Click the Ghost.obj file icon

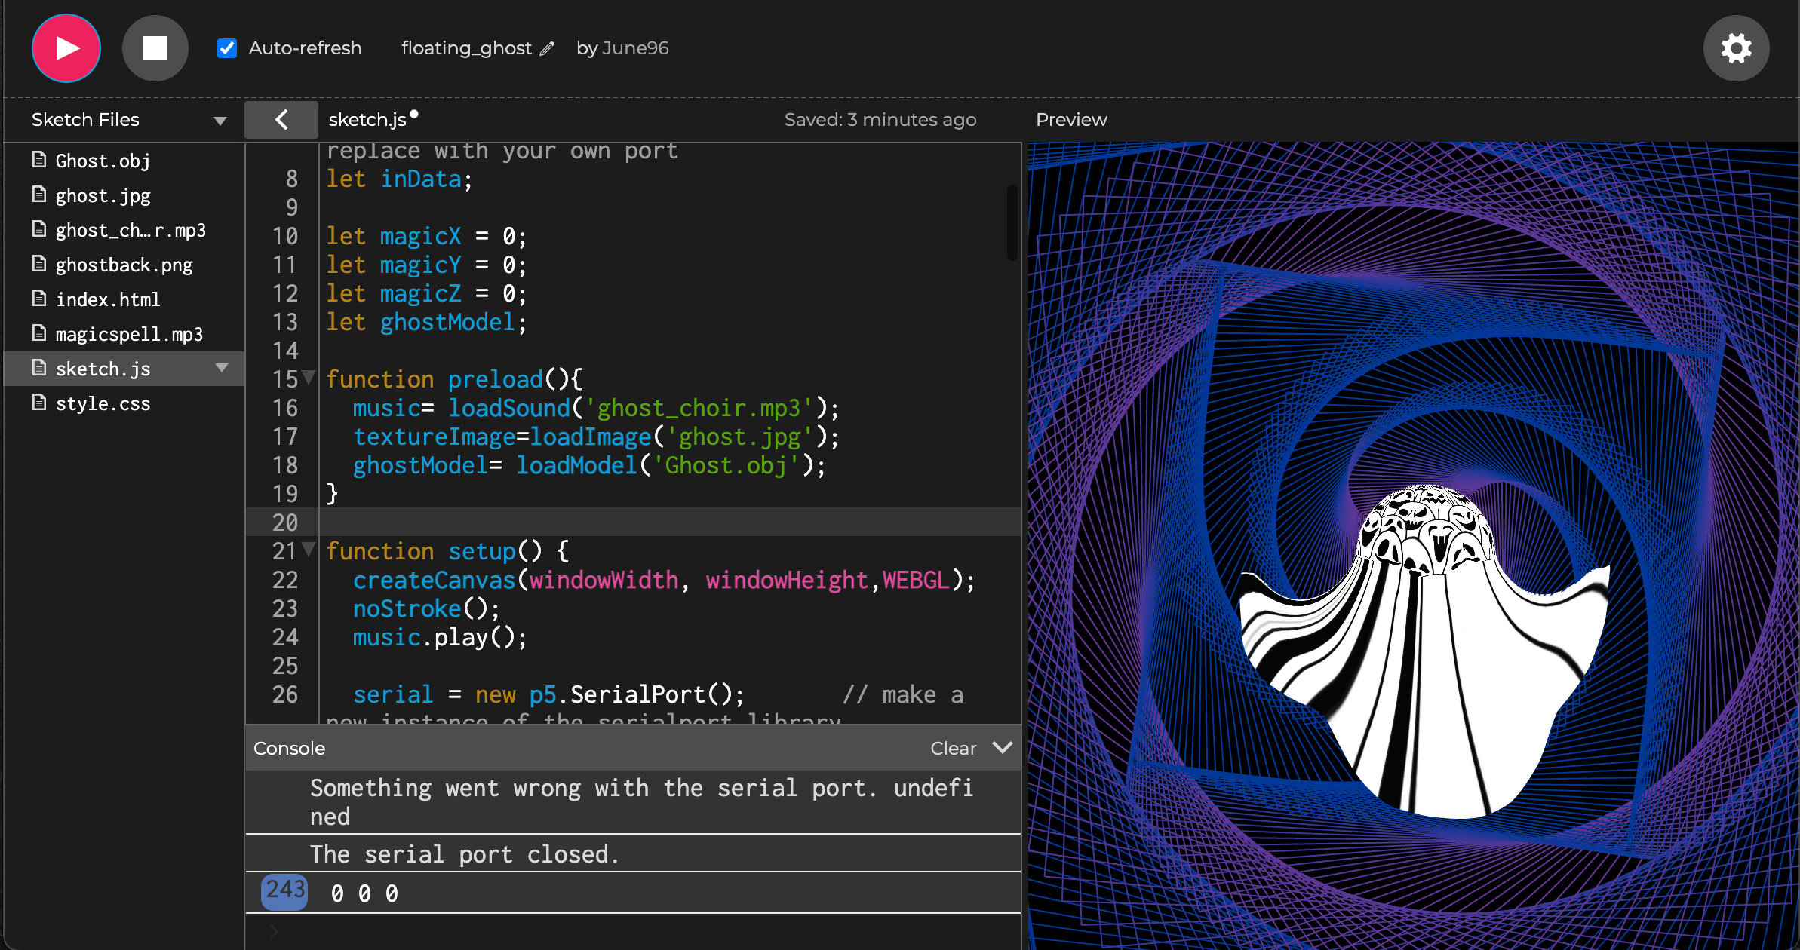[39, 159]
